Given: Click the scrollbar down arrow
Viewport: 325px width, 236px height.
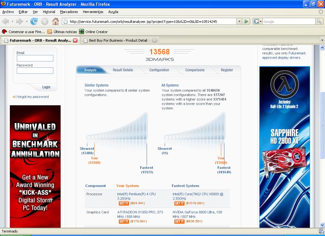Looking at the screenshot, I should pyautogui.click(x=322, y=225).
